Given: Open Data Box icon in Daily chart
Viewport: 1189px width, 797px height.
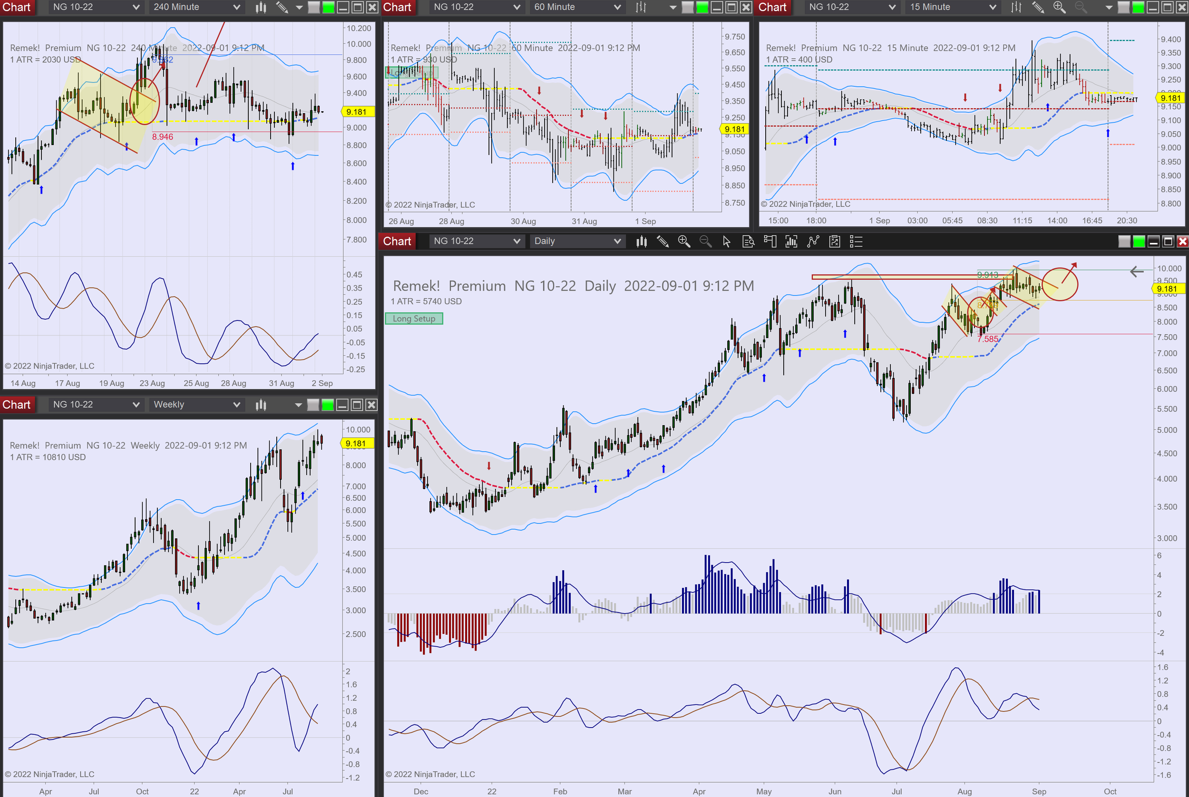Looking at the screenshot, I should (x=748, y=242).
